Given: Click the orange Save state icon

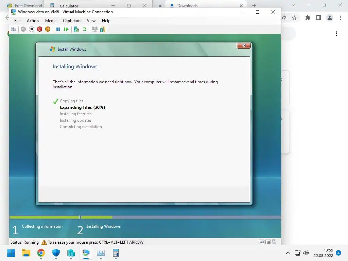Looking at the screenshot, I should coord(48,29).
